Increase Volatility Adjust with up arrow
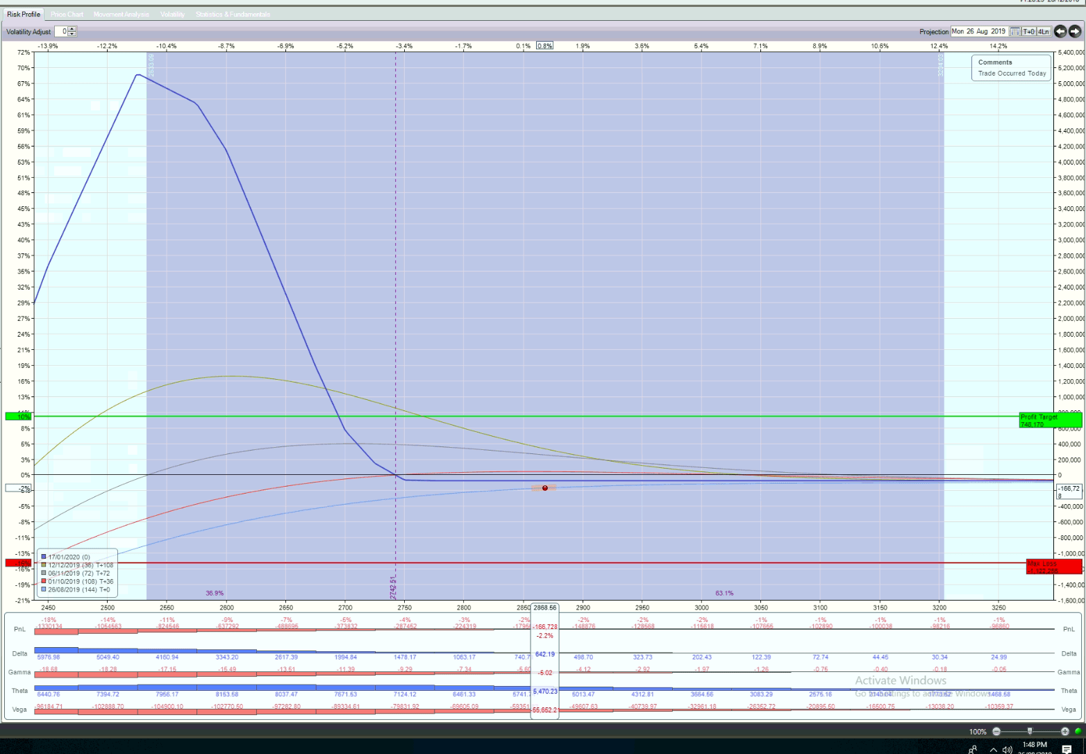The image size is (1086, 754). 72,29
